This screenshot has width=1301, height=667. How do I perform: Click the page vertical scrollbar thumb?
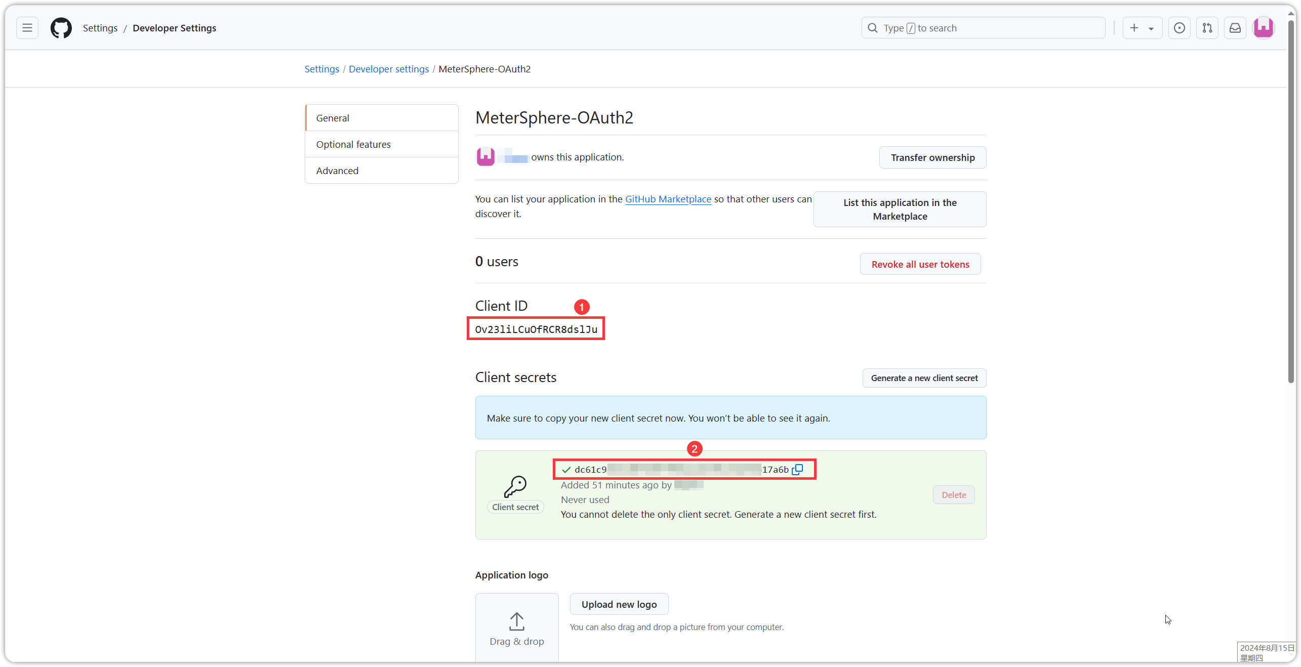[1291, 202]
